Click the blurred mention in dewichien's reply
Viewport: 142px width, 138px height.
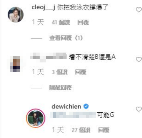(73, 115)
